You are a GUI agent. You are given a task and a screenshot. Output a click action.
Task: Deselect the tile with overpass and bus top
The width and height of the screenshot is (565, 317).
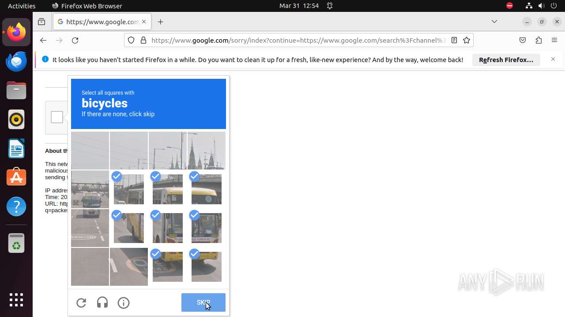click(129, 189)
